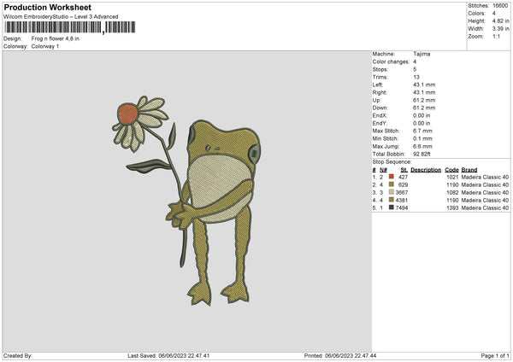Image resolution: width=513 pixels, height=362 pixels.
Task: Click the Stops value '5'
Action: pos(415,69)
